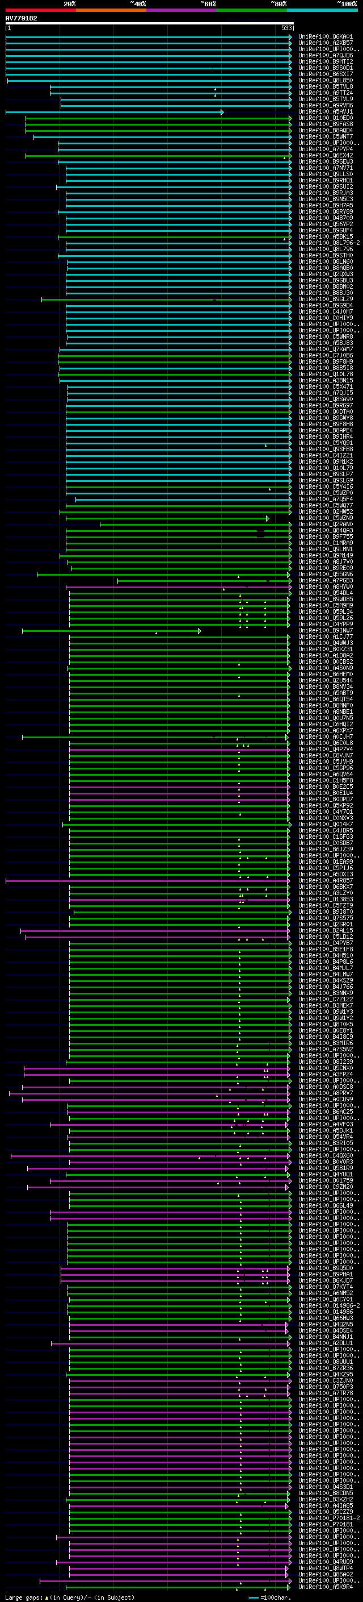The height and width of the screenshot is (1602, 363).
Task: Click label UniRef100_Q6EX42
Action: click(326, 156)
